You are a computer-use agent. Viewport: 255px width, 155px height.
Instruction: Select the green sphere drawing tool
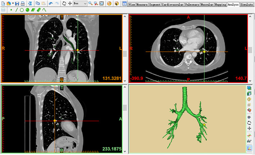27,10
